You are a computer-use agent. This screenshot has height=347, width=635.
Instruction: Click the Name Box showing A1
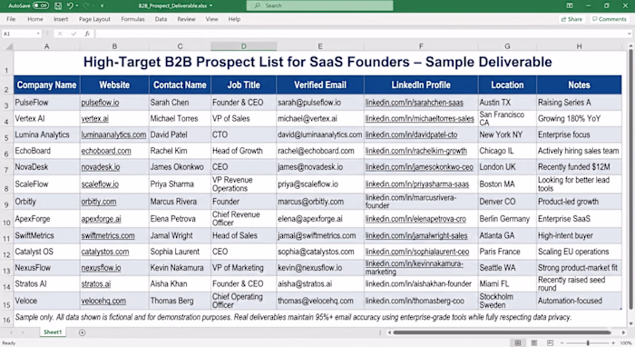[19, 34]
